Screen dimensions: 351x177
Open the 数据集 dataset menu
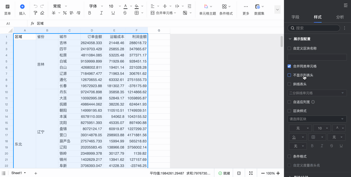[259, 10]
